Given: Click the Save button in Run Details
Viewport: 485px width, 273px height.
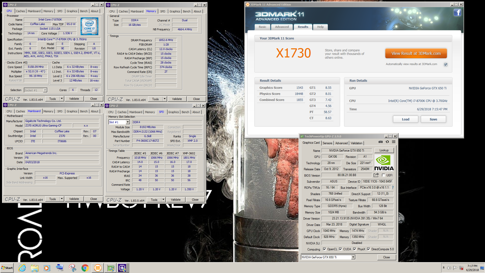Looking at the screenshot, I should point(433,119).
